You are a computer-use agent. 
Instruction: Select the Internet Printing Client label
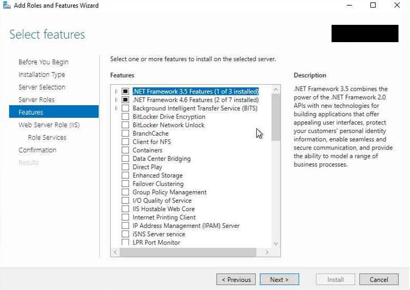tap(164, 217)
